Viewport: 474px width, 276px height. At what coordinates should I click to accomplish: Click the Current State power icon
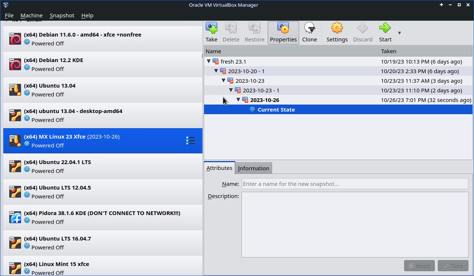pos(252,109)
